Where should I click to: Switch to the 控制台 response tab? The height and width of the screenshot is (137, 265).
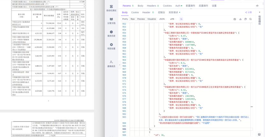(161, 12)
